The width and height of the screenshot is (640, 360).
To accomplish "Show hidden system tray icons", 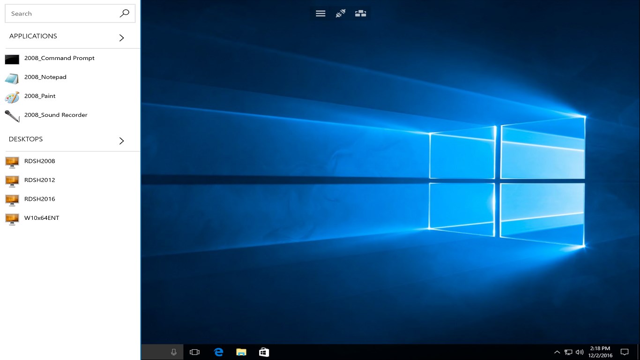I will (x=557, y=352).
